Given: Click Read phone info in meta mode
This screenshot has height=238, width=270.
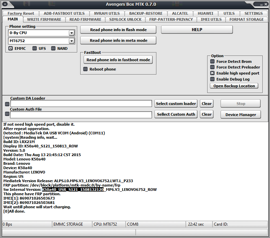Looking at the screenshot, I should (x=118, y=40).
